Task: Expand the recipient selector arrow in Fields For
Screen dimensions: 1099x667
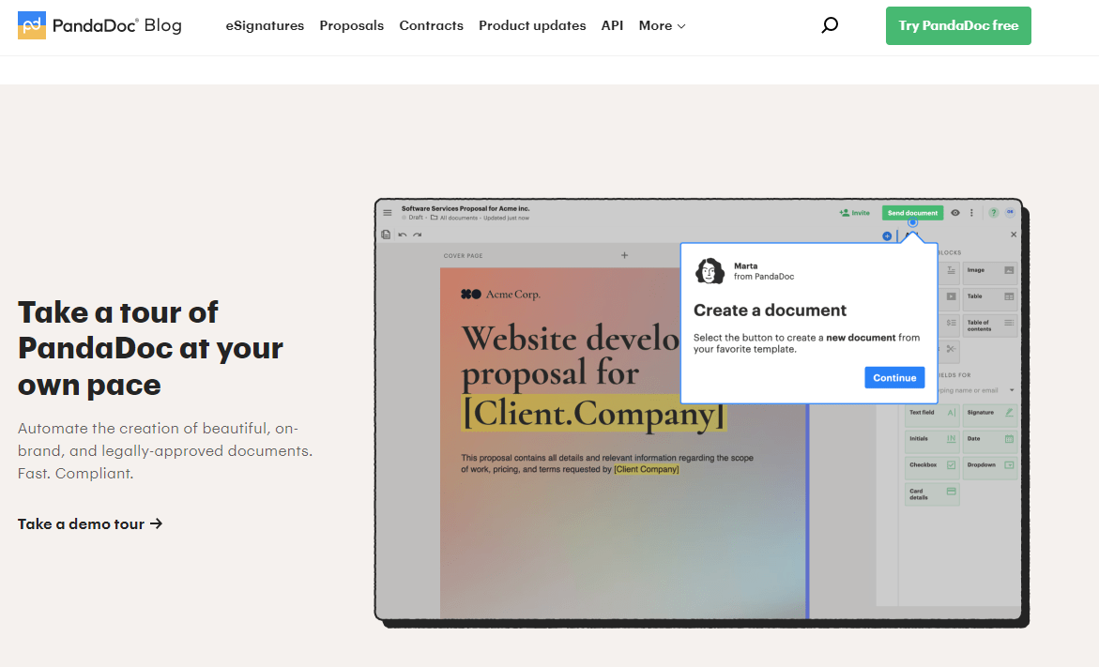Action: click(x=1012, y=388)
